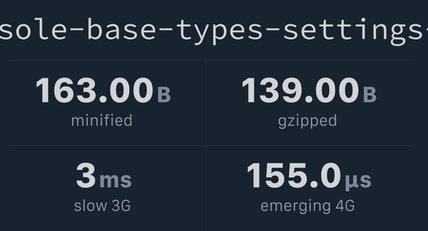Click the B unit beside 139.00
The width and height of the screenshot is (428, 231).
pyautogui.click(x=369, y=94)
